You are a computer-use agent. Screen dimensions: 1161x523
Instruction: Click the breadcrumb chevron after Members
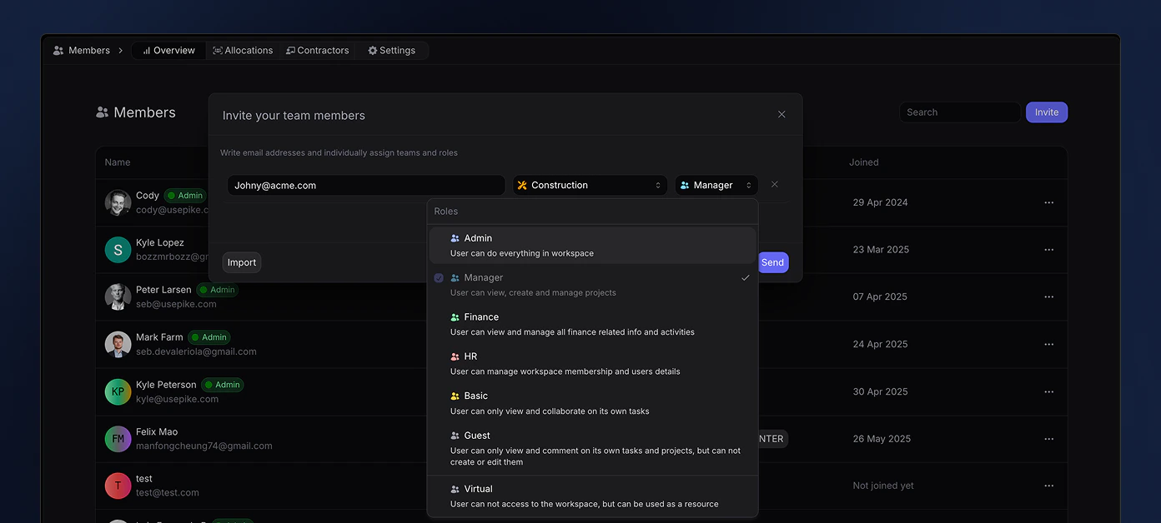coord(121,51)
